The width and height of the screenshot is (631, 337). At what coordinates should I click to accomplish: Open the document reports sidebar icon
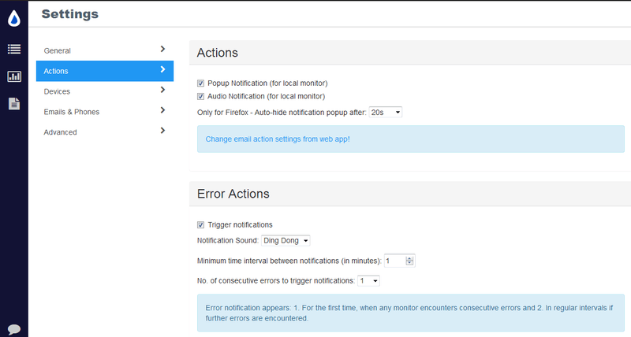14,103
